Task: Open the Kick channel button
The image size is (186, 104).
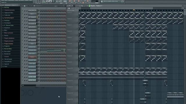Action: point(32,14)
